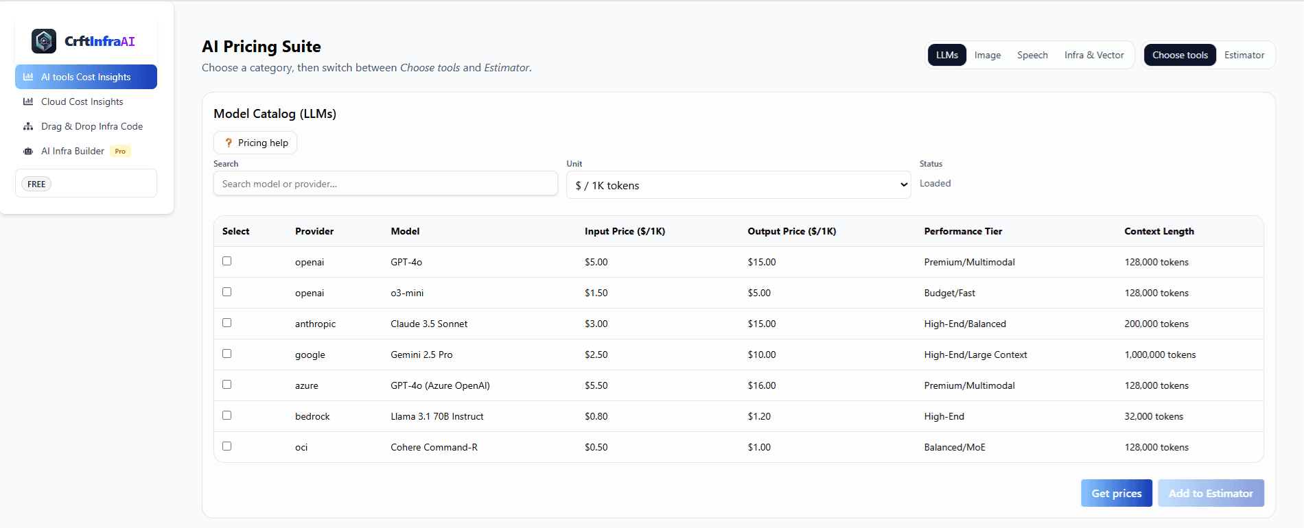Image resolution: width=1304 pixels, height=528 pixels.
Task: Focus the Search model or provider field
Action: tap(386, 184)
